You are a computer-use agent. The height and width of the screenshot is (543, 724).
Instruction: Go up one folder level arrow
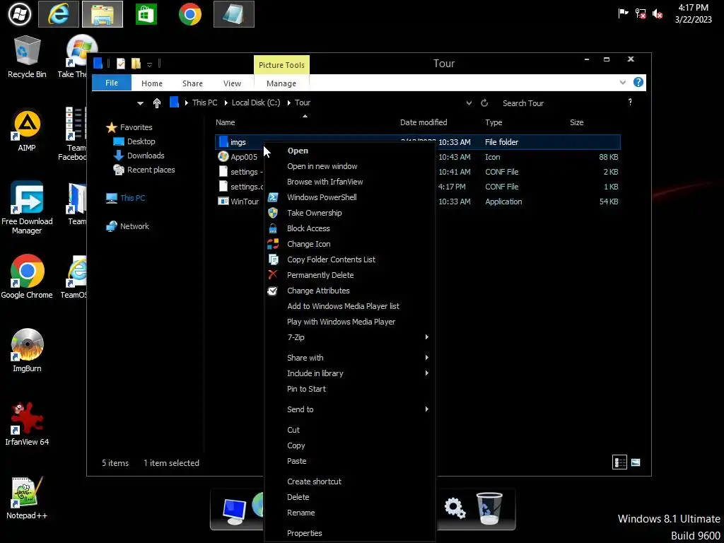click(157, 103)
